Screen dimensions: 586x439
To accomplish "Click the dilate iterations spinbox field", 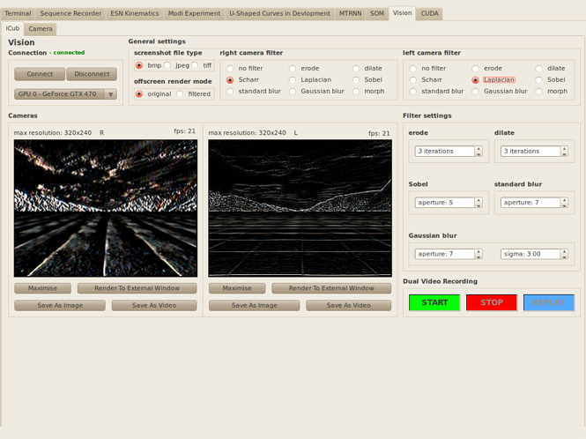I will tap(530, 151).
